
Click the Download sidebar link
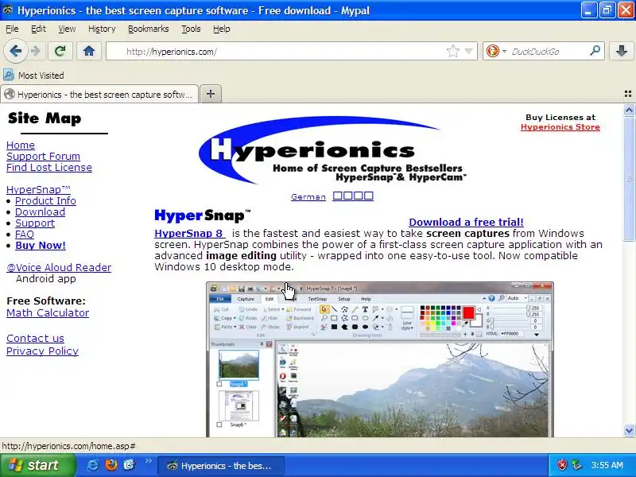click(x=41, y=212)
